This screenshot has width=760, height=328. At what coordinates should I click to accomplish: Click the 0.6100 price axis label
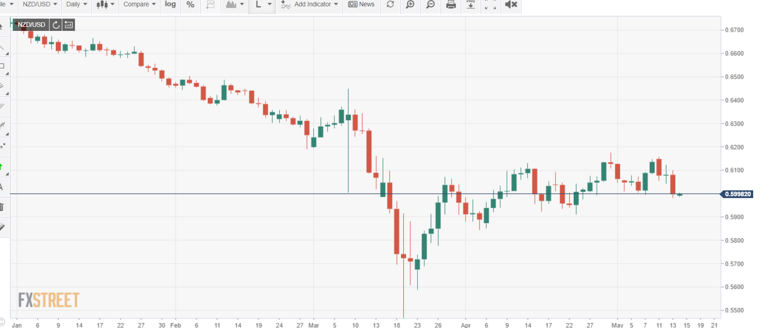tap(734, 170)
